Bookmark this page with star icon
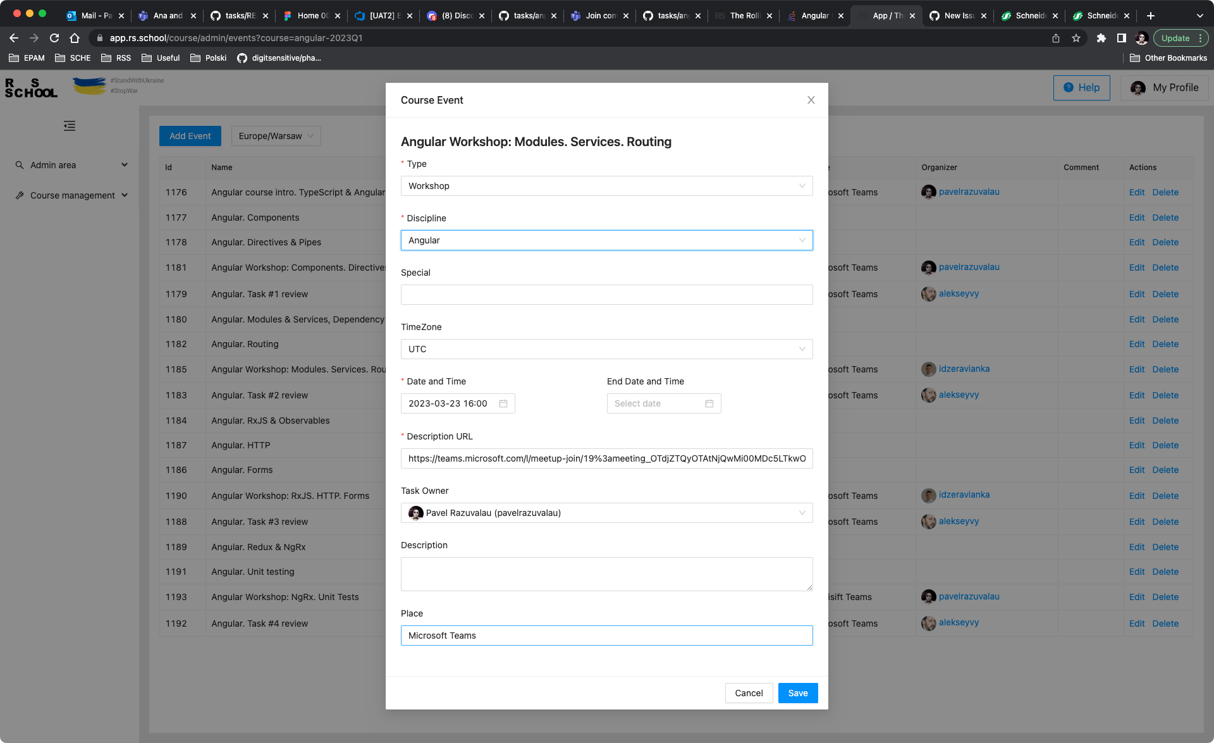Viewport: 1214px width, 743px height. coord(1076,38)
